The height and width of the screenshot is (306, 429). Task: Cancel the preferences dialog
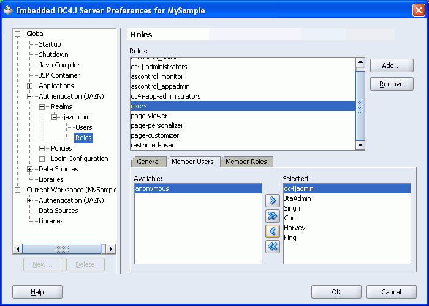[x=391, y=292]
